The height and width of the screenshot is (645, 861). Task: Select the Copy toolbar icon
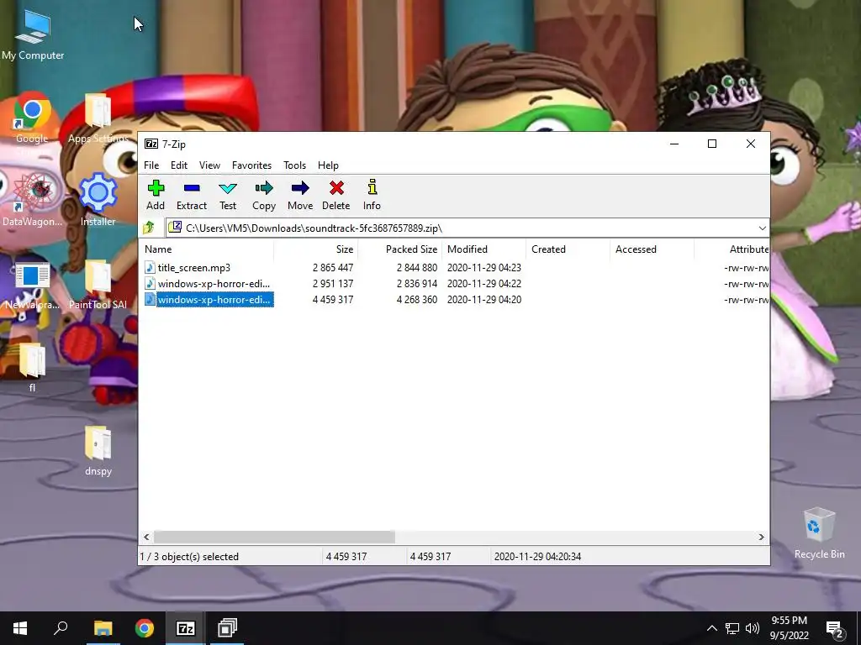point(264,188)
